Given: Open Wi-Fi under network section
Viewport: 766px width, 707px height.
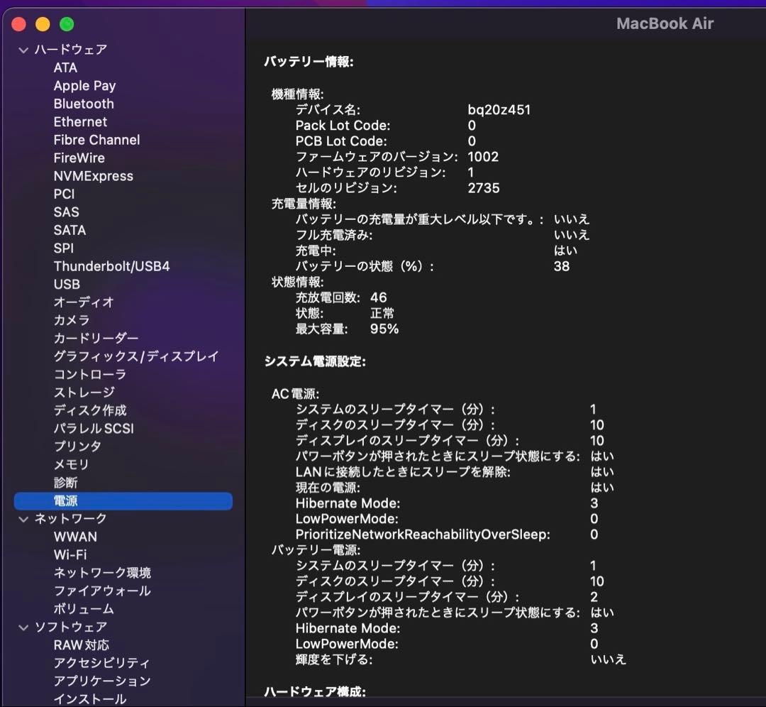Looking at the screenshot, I should pyautogui.click(x=70, y=555).
